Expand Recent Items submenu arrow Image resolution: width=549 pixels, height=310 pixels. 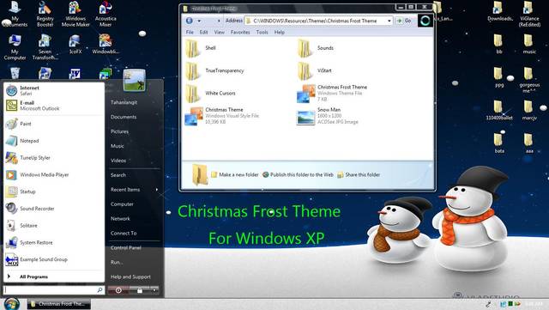156,190
